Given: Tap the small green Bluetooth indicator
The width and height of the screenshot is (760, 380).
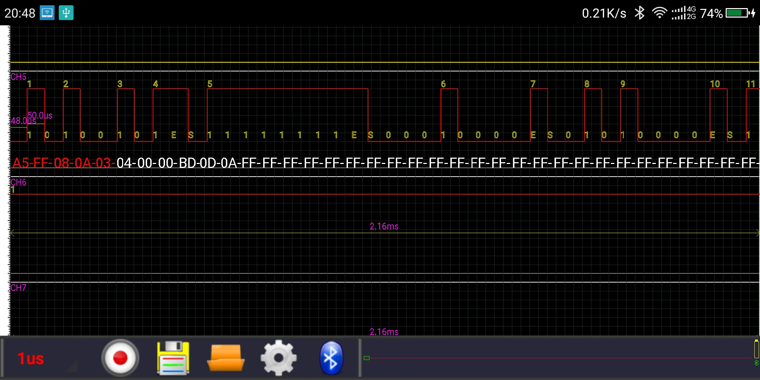Looking at the screenshot, I should pos(756,363).
